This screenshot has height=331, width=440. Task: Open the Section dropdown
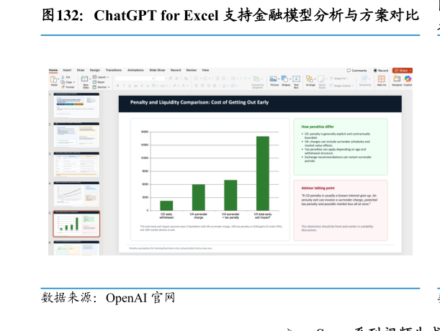(x=102, y=87)
